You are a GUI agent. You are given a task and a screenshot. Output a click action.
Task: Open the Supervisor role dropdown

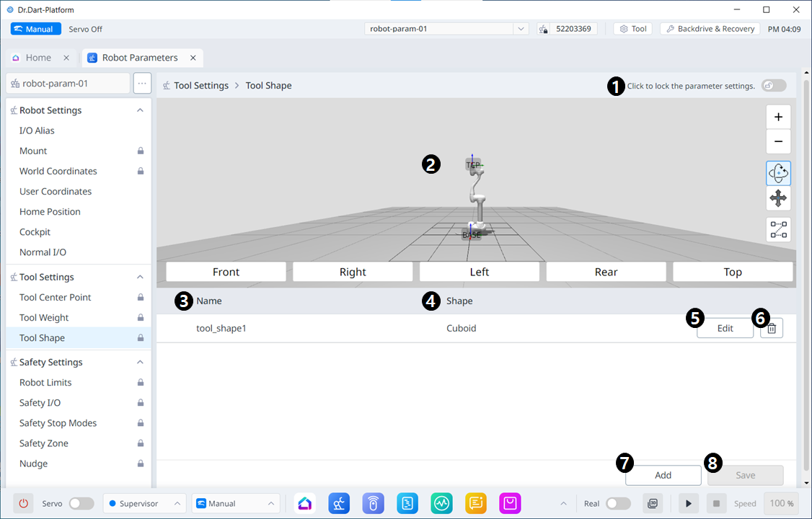(144, 503)
